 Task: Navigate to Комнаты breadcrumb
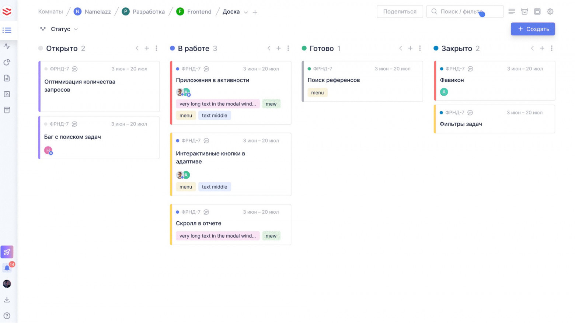(50, 12)
